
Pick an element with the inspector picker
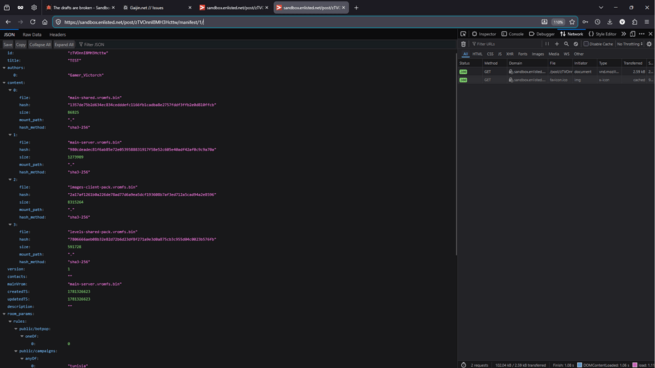(x=463, y=34)
